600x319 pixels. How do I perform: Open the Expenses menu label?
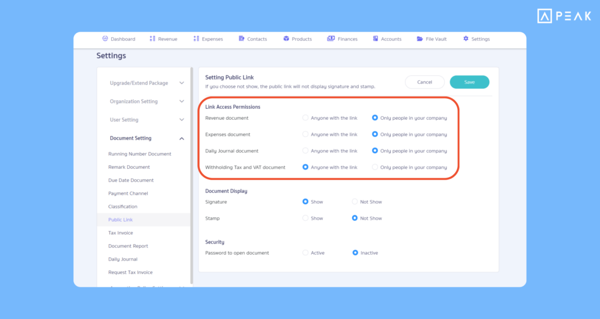(212, 39)
